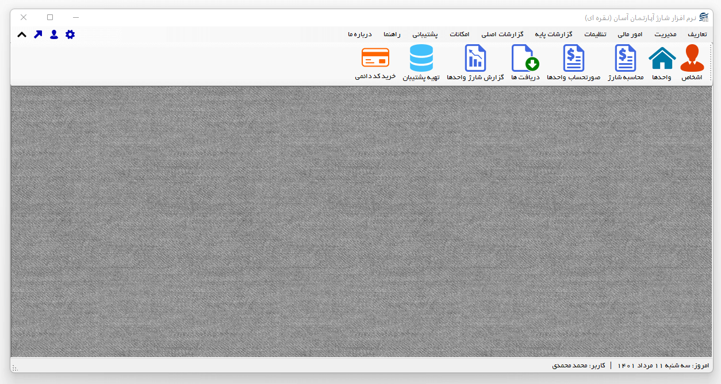Maximize the application window

click(50, 17)
